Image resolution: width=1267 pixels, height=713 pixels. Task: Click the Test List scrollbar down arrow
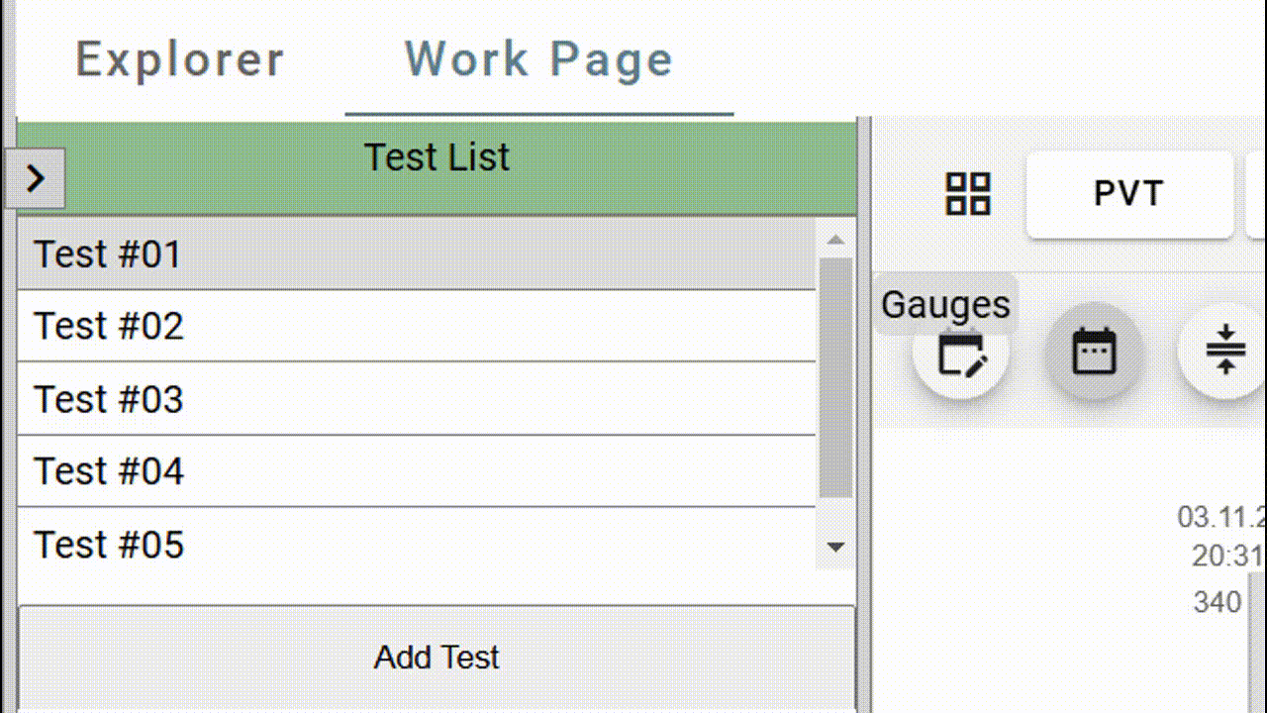click(x=835, y=547)
